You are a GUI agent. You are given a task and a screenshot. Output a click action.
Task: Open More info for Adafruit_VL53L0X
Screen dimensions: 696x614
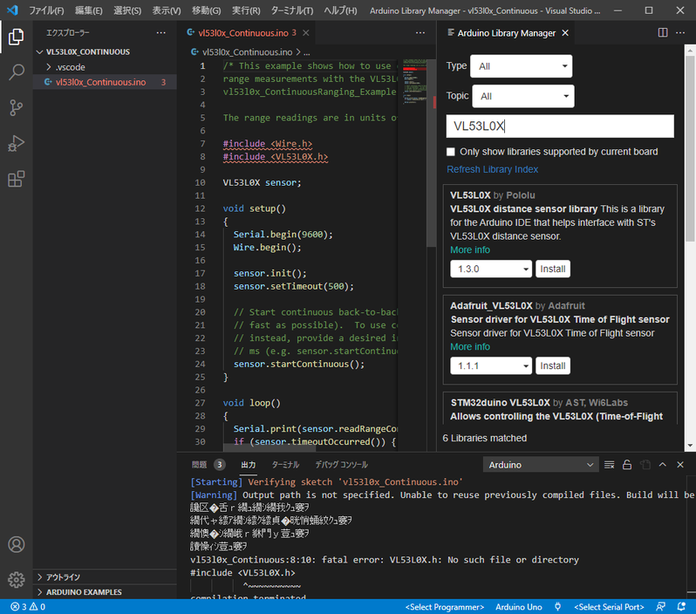[470, 347]
